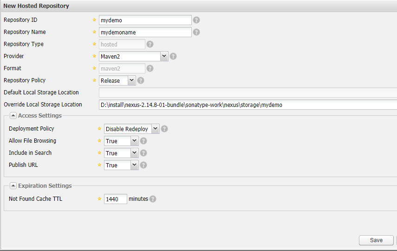Open help for Deployment Policy
This screenshot has height=251, width=397.
point(164,129)
